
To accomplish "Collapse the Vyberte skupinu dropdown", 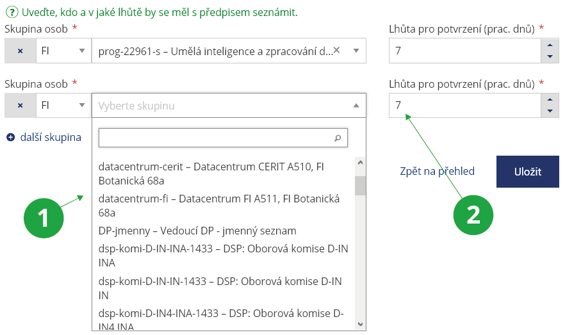I will click(356, 106).
